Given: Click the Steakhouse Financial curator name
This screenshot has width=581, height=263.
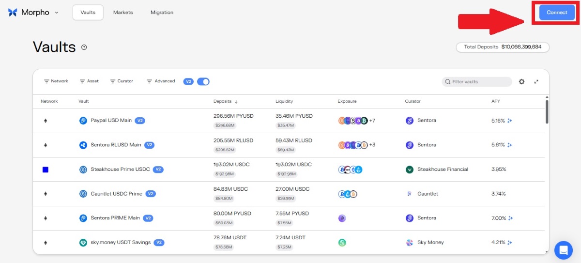Looking at the screenshot, I should pos(443,170).
